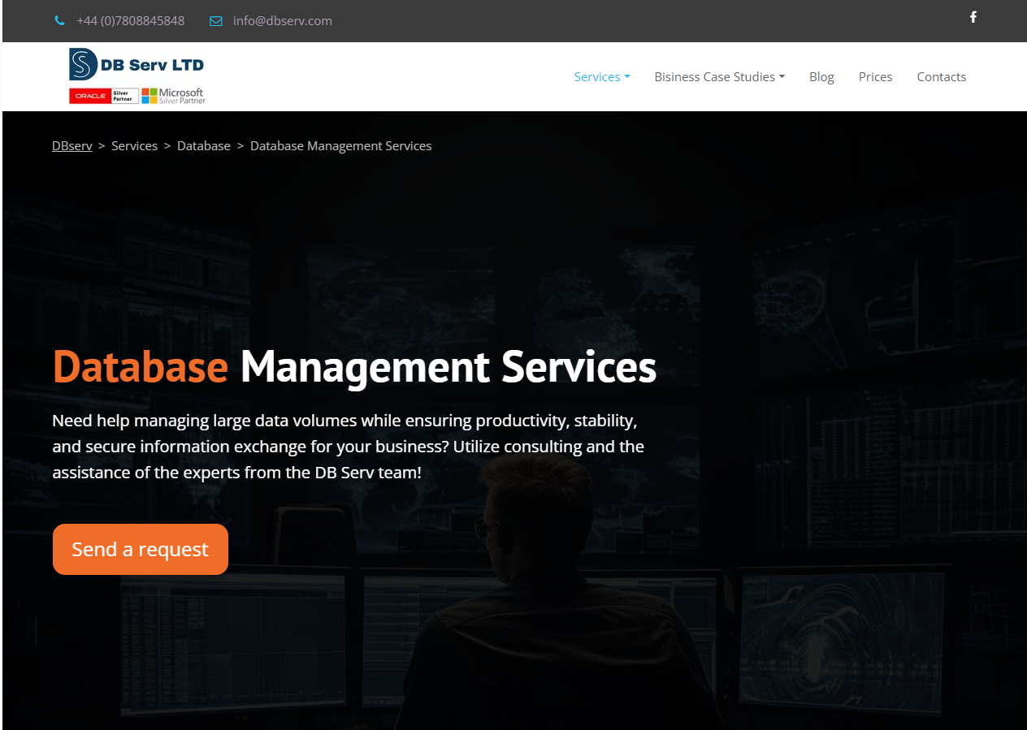The height and width of the screenshot is (730, 1027).
Task: Click the phone handset icon
Action: click(x=59, y=21)
